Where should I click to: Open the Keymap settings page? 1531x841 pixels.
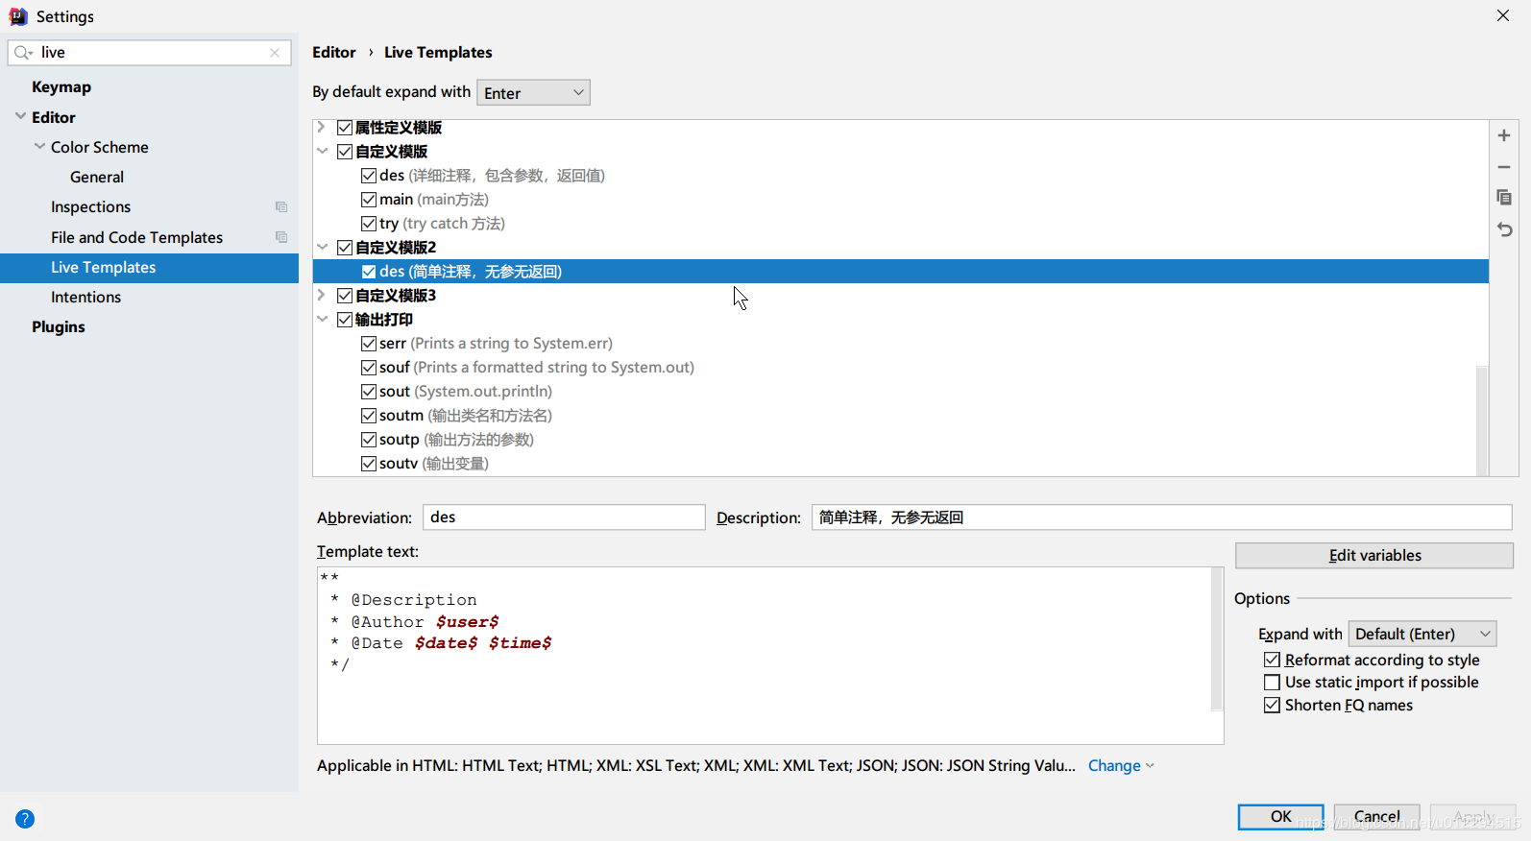click(x=61, y=87)
